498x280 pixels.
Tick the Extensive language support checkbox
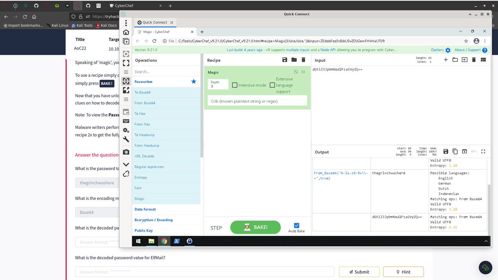click(272, 85)
